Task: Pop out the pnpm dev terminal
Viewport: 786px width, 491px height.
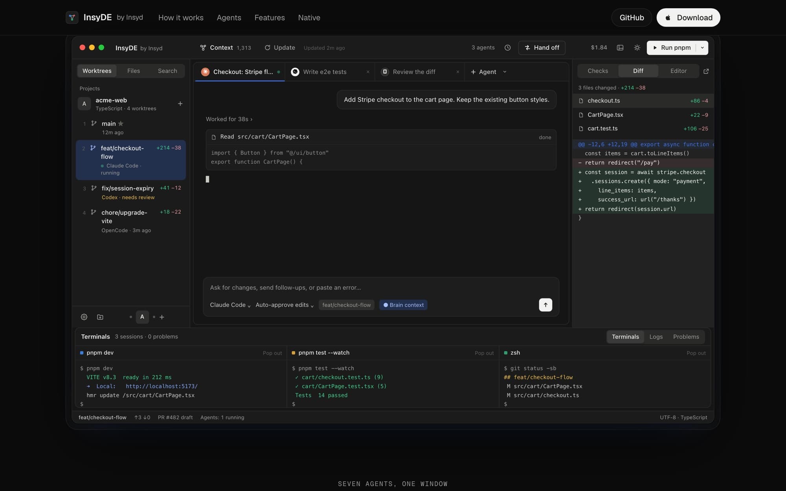Action: click(272, 353)
